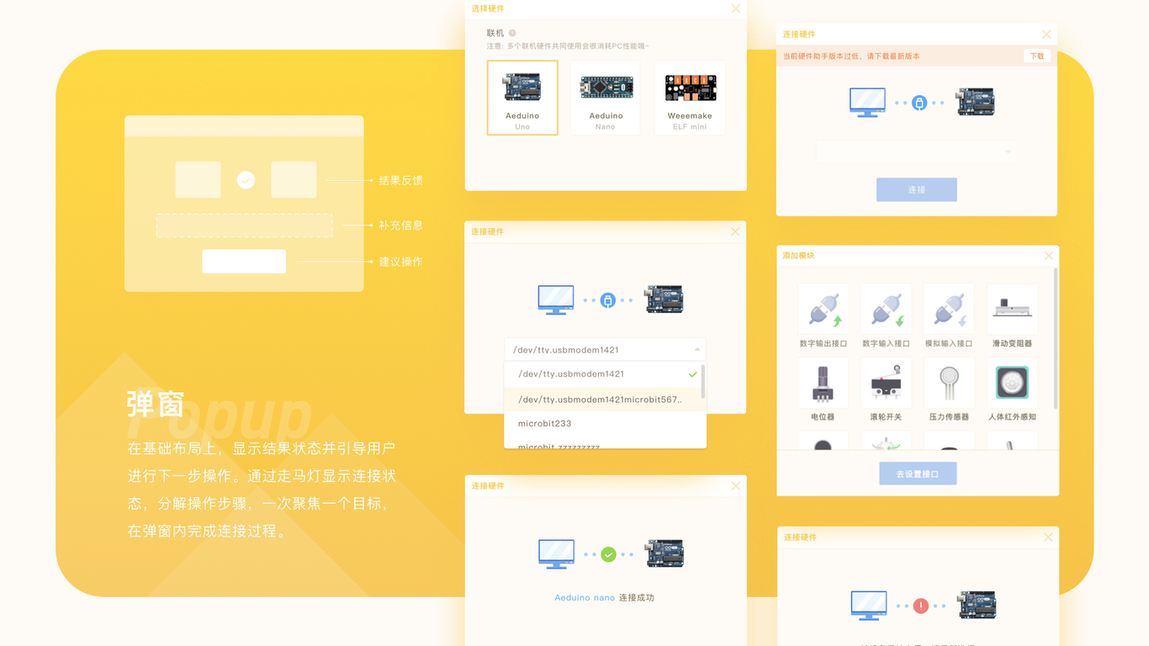
Task: Select the Weeemake ELF mini board card
Action: point(690,98)
